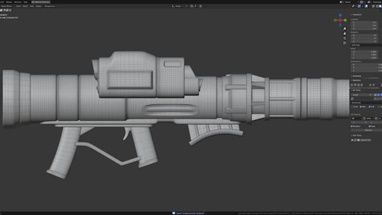Click the button beside Hair Tools icons
Viewport: 382px width, 215px height.
[366, 140]
